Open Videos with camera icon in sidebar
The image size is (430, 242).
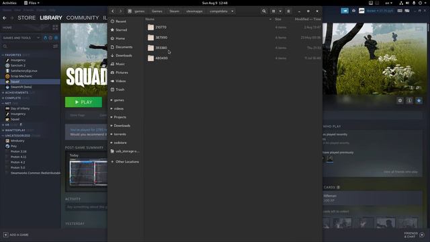point(121,81)
